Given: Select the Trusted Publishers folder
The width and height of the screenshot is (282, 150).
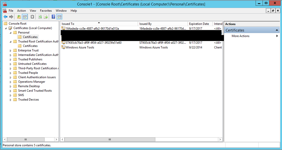Looking at the screenshot, I should coord(30,59).
